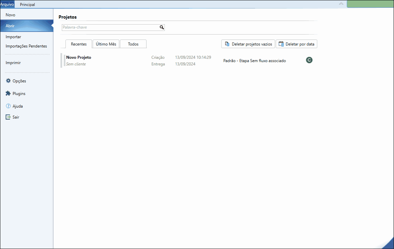Click the search magnifier icon
Image resolution: width=394 pixels, height=249 pixels.
[x=162, y=27]
